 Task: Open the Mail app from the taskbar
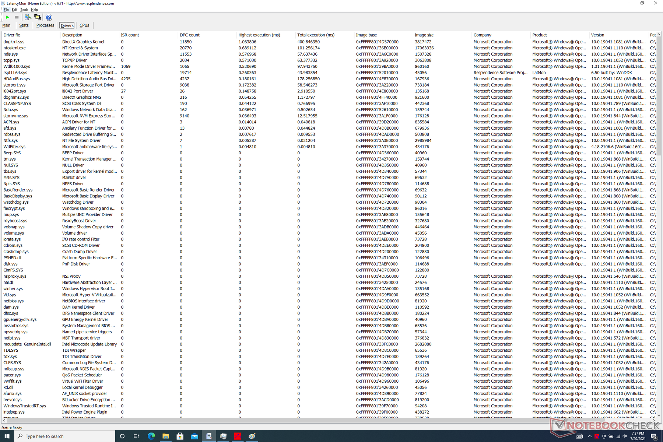(194, 436)
